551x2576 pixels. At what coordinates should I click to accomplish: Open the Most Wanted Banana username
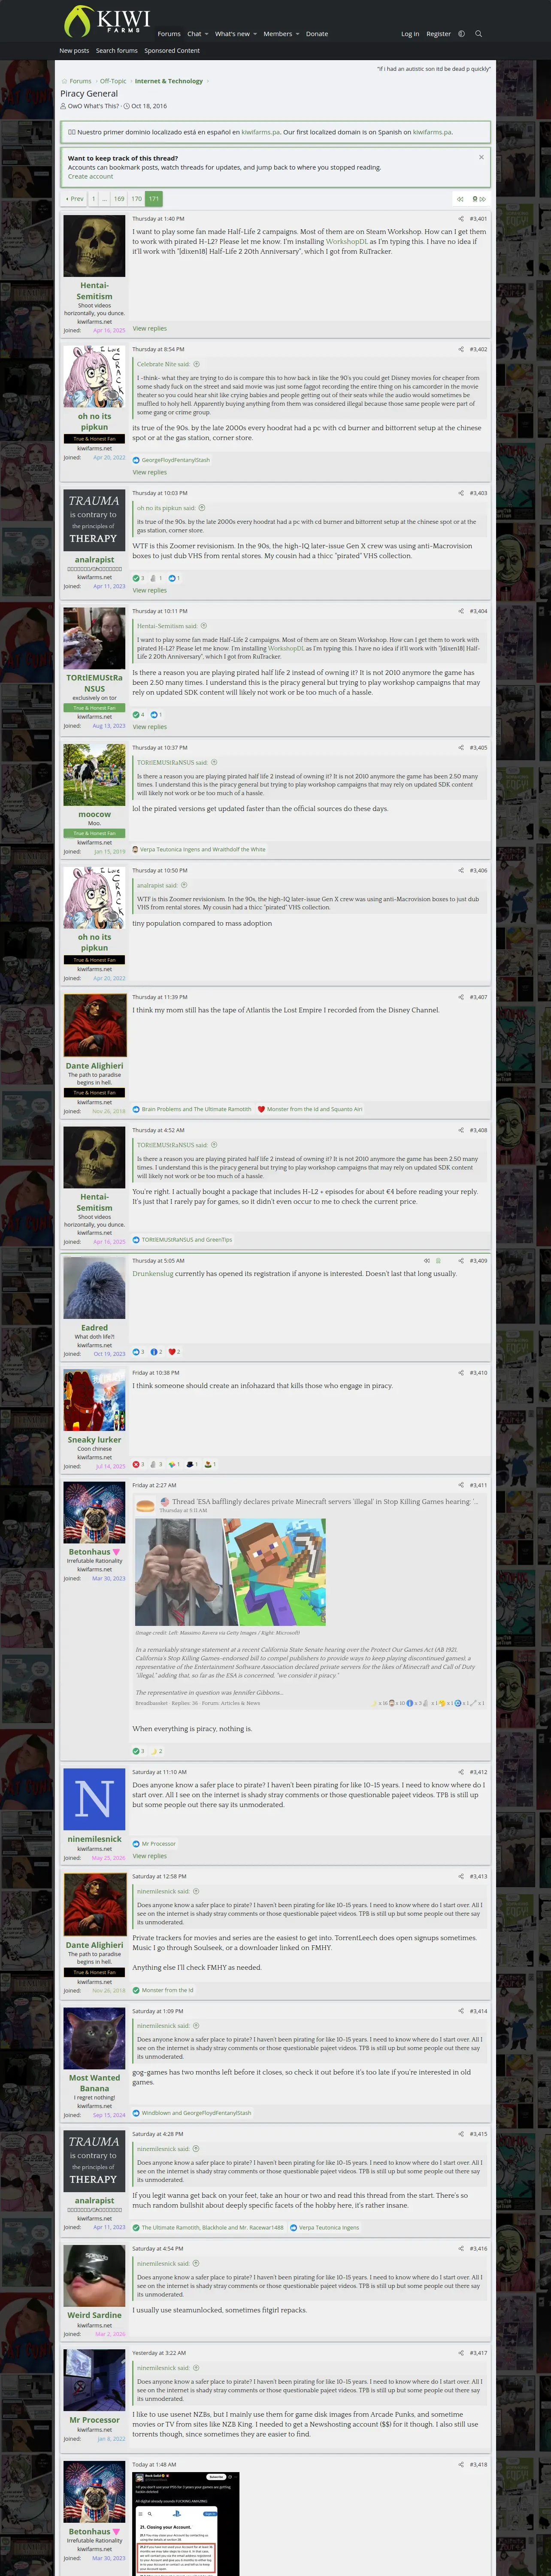(94, 2083)
